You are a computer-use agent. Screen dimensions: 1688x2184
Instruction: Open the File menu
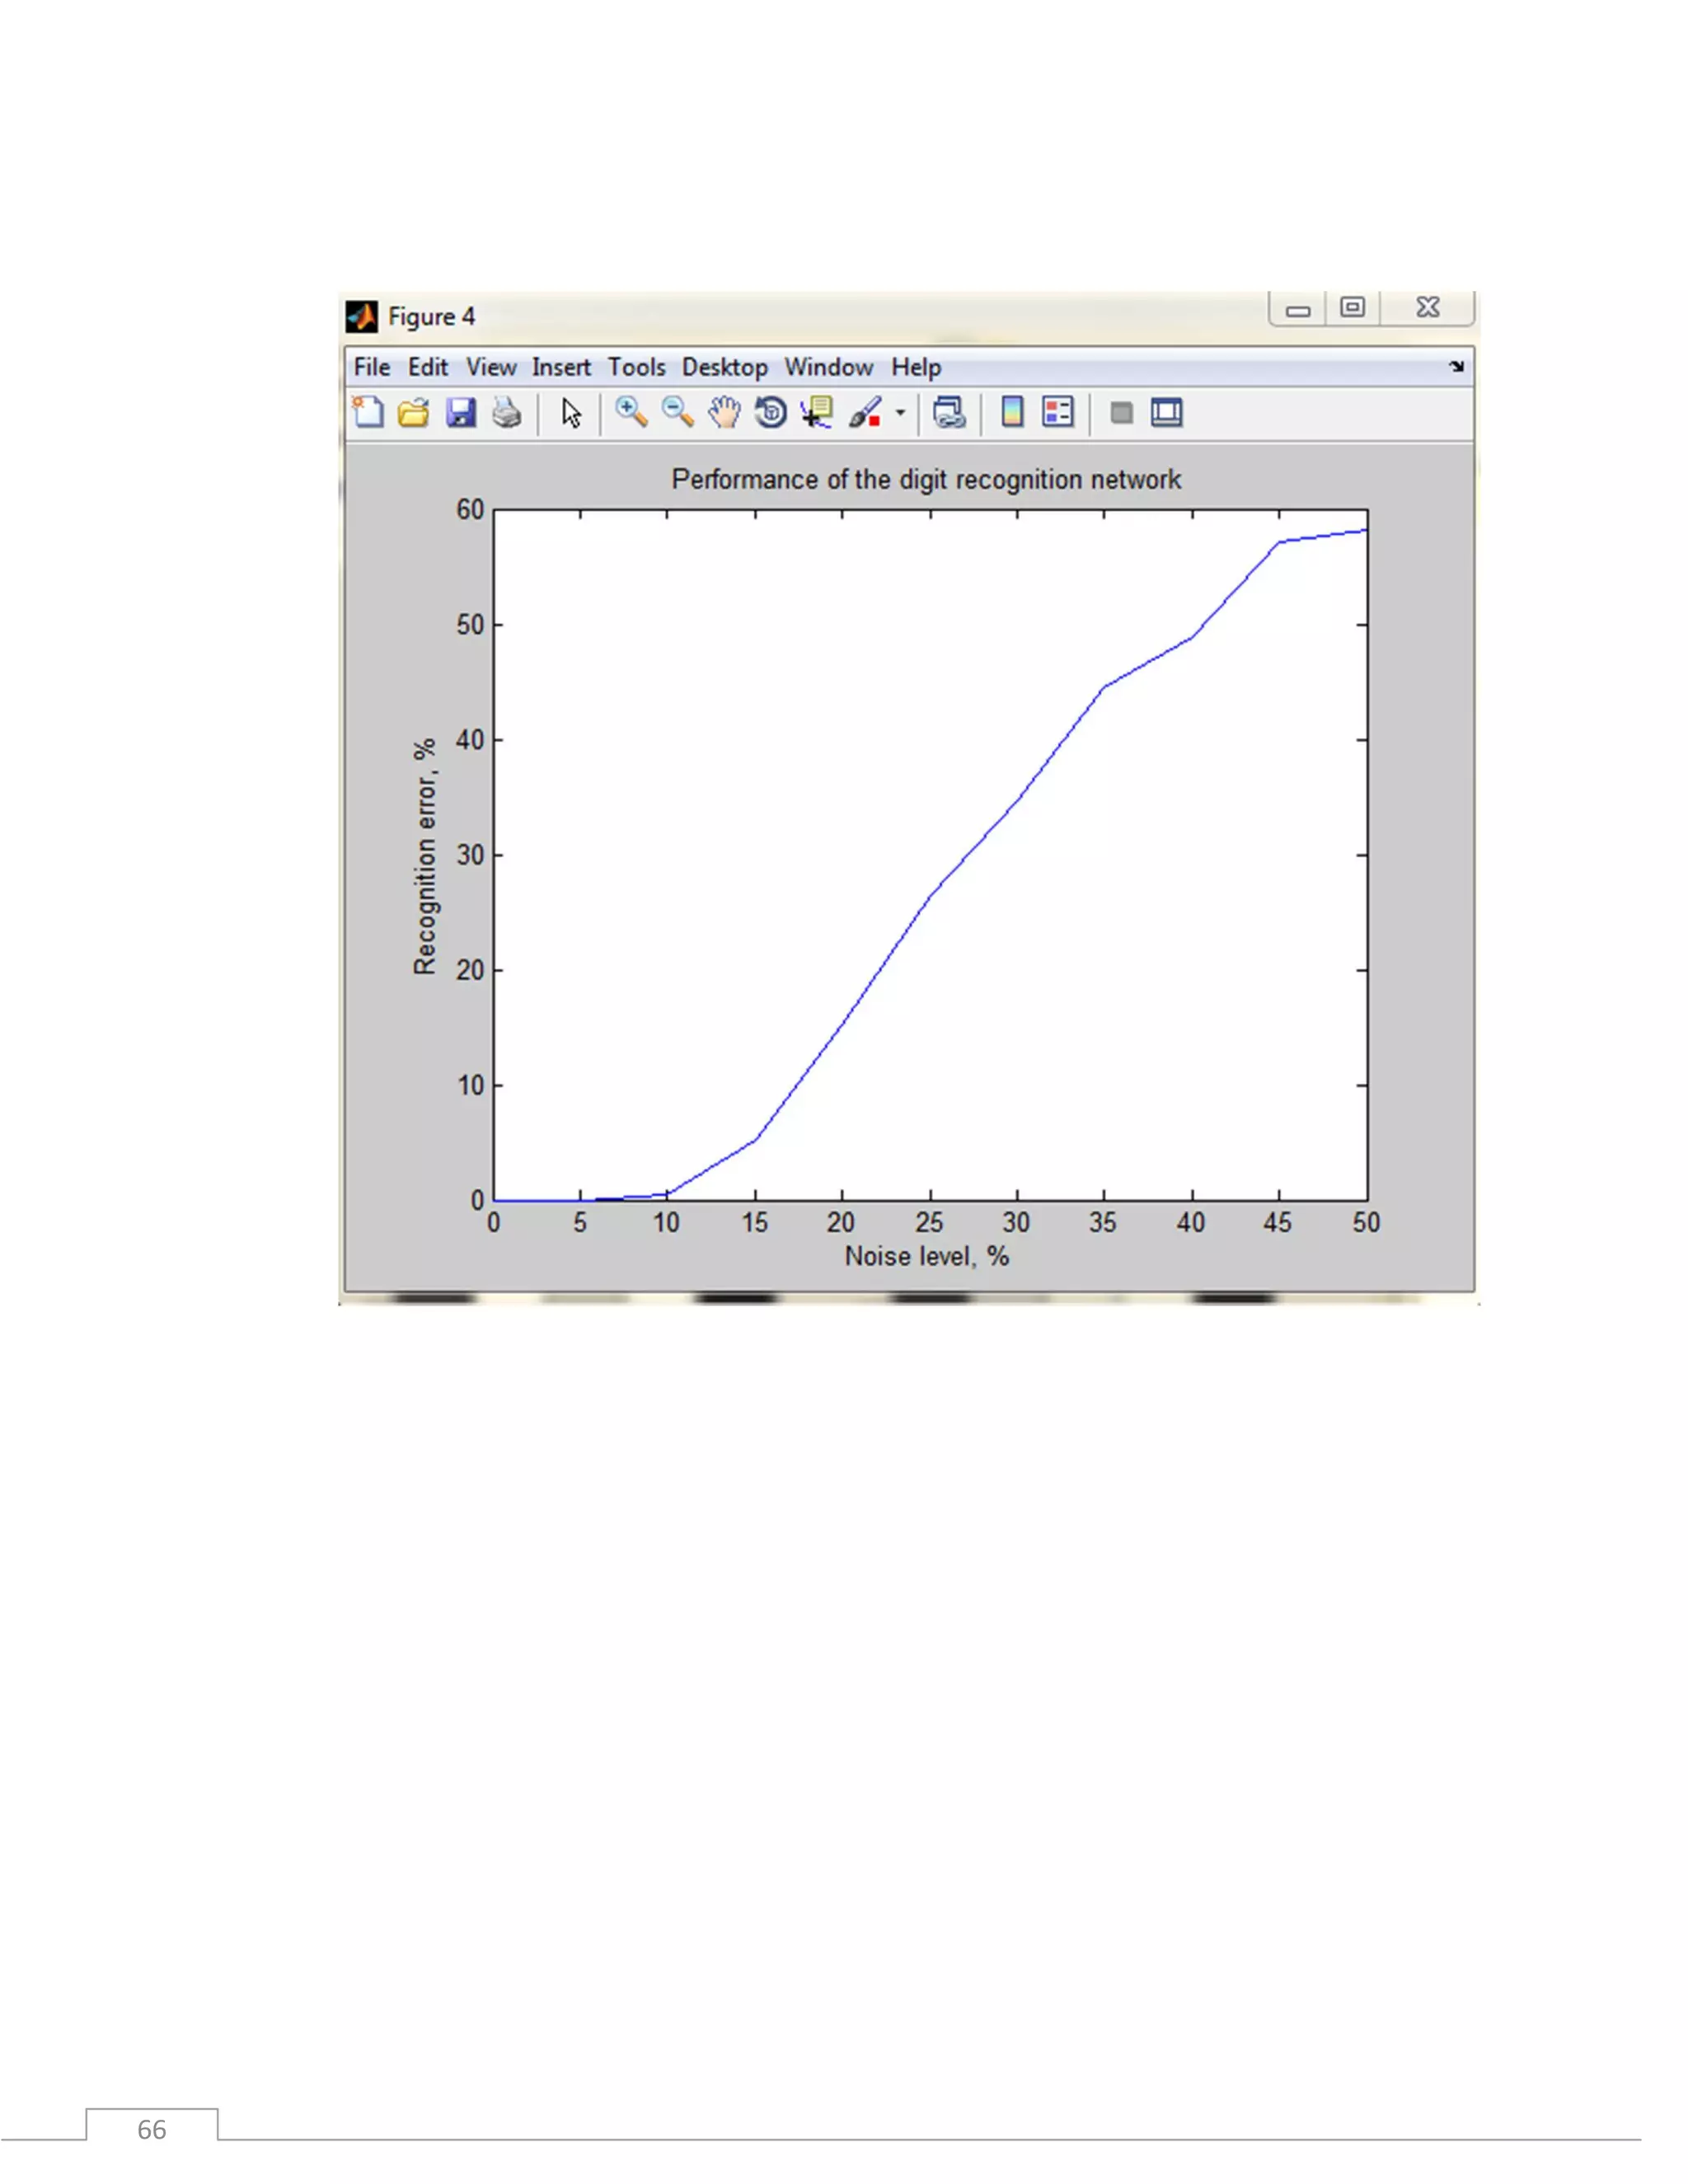(372, 367)
